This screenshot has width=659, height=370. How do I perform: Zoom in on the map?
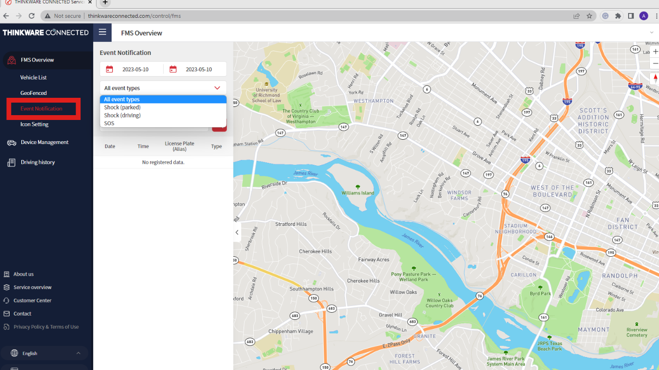pyautogui.click(x=655, y=52)
